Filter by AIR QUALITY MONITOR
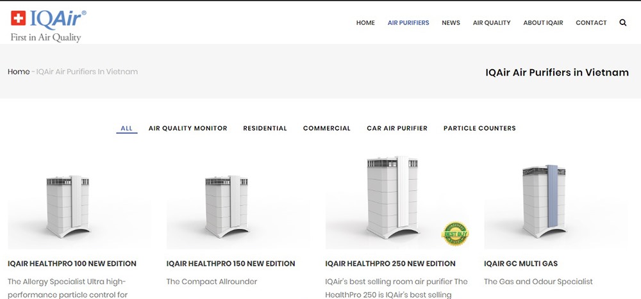This screenshot has width=641, height=299. (x=188, y=128)
